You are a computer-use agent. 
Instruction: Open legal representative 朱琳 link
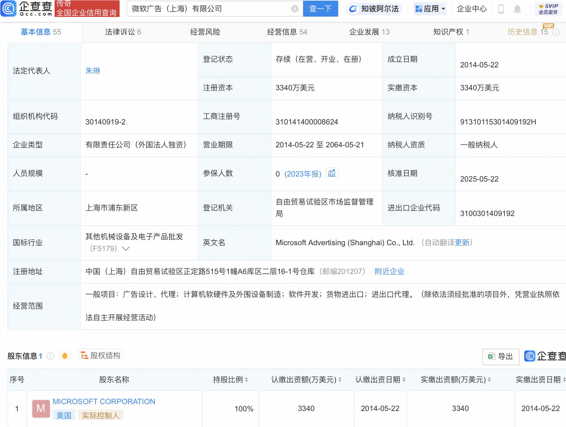pos(93,71)
